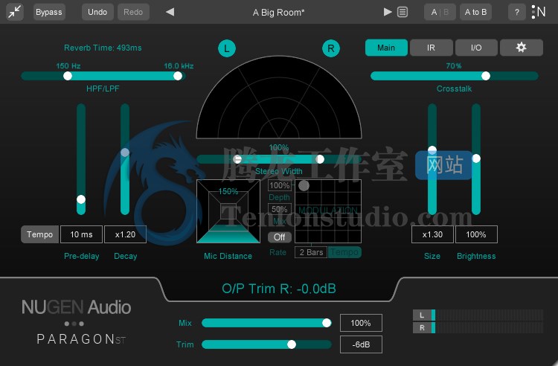Screen dimensions: 558x366
Task: Click the O/P Trim R: -0.0dB readout
Action: (x=279, y=289)
